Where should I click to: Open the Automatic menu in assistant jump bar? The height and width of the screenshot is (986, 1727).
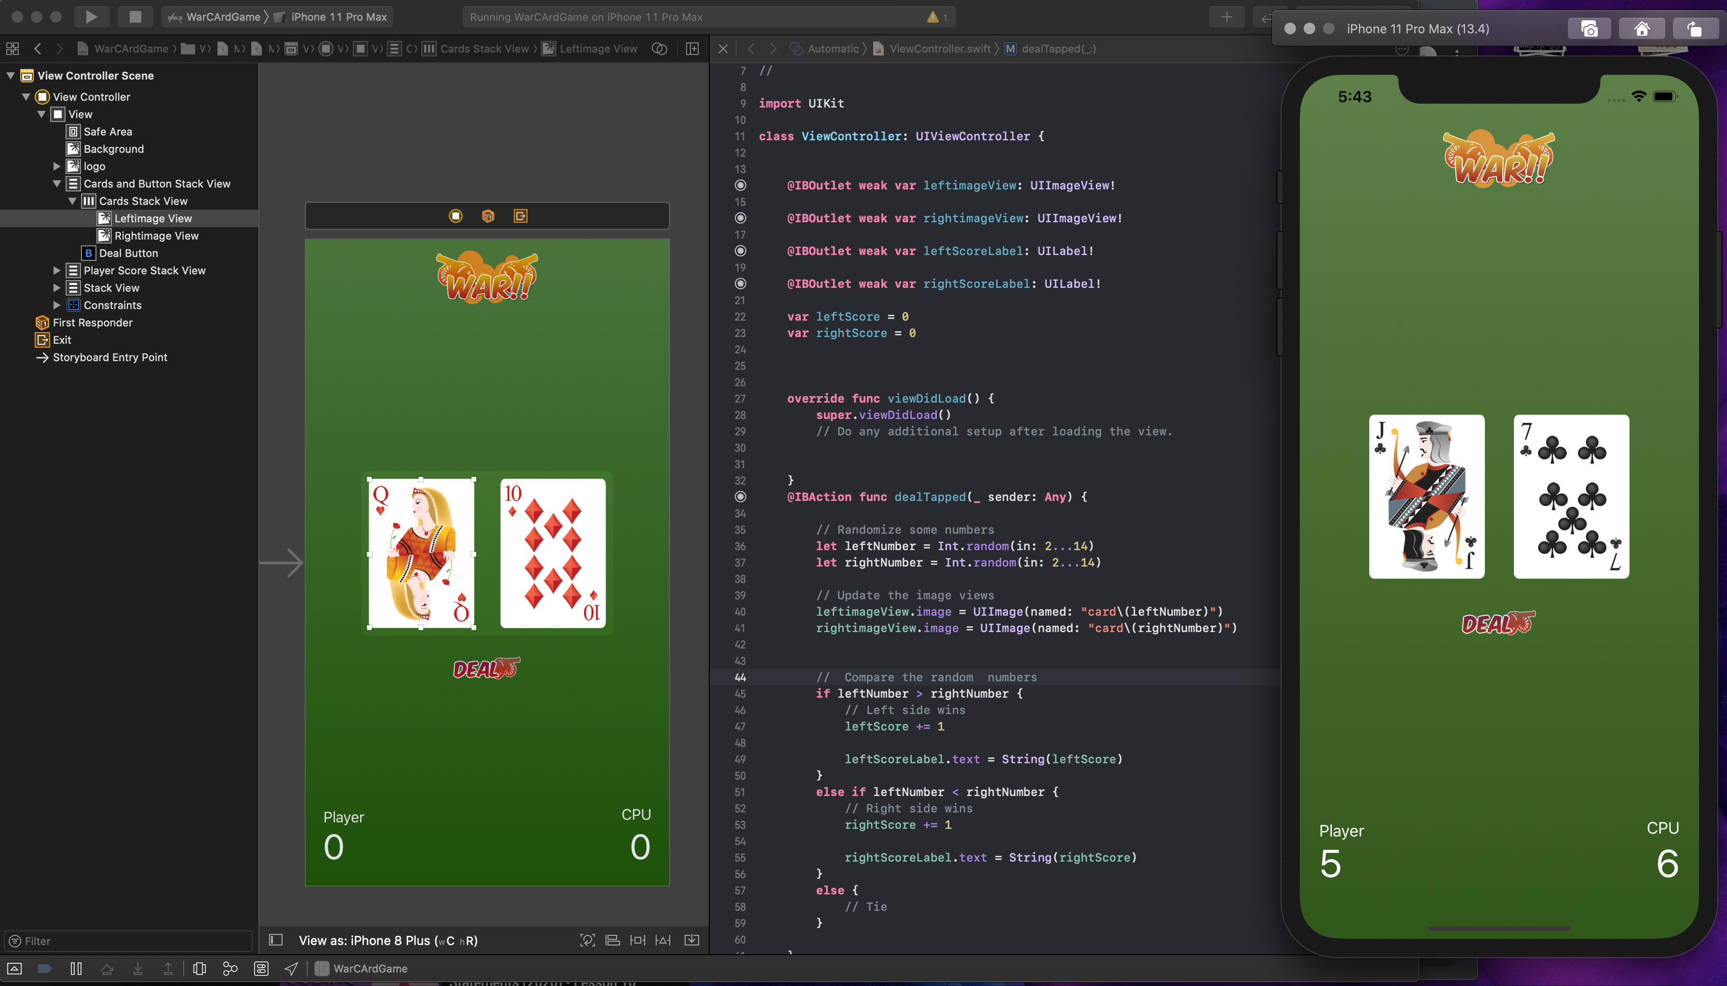pyautogui.click(x=832, y=49)
